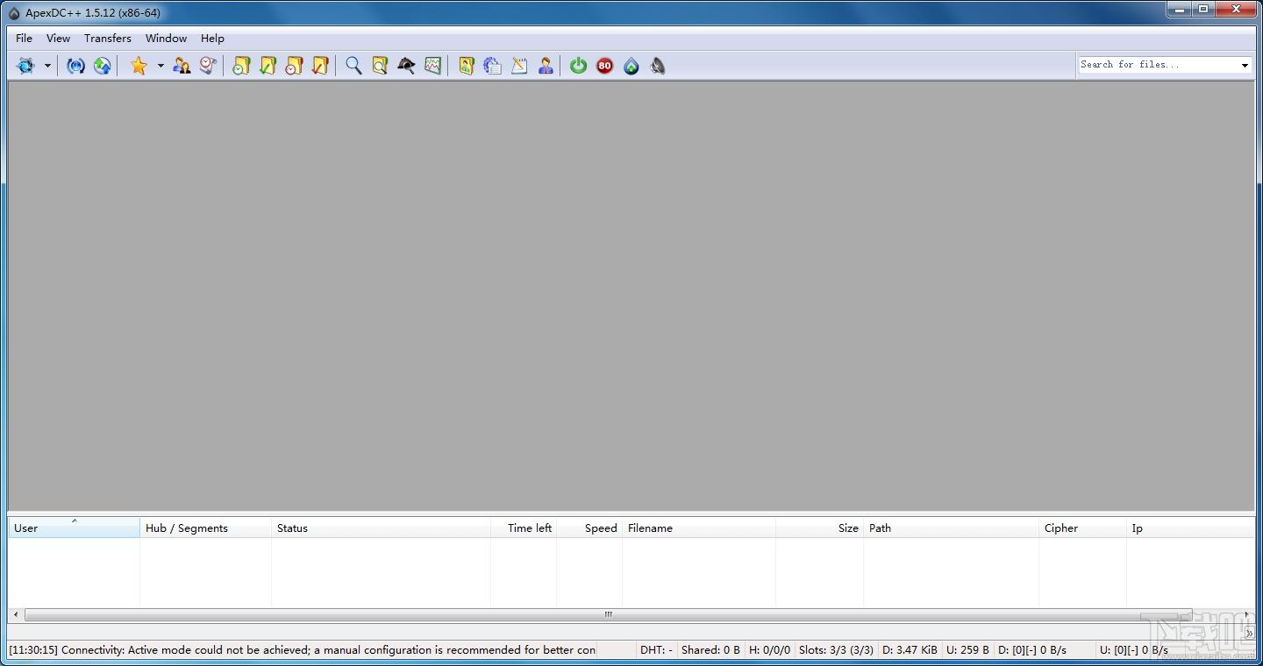
Task: Click the 'Shared: 0 B' status field
Action: [710, 650]
